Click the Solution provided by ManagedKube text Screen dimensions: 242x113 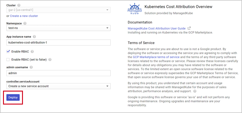point(169,13)
